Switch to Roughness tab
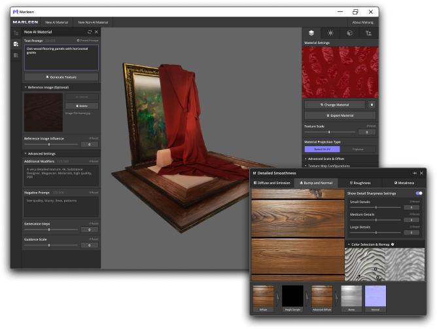This screenshot has height=329, width=437. click(360, 183)
